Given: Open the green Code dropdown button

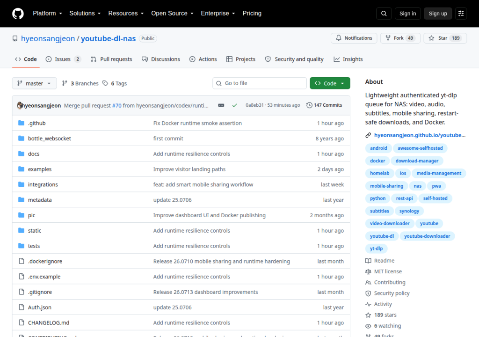Looking at the screenshot, I should click(x=330, y=83).
